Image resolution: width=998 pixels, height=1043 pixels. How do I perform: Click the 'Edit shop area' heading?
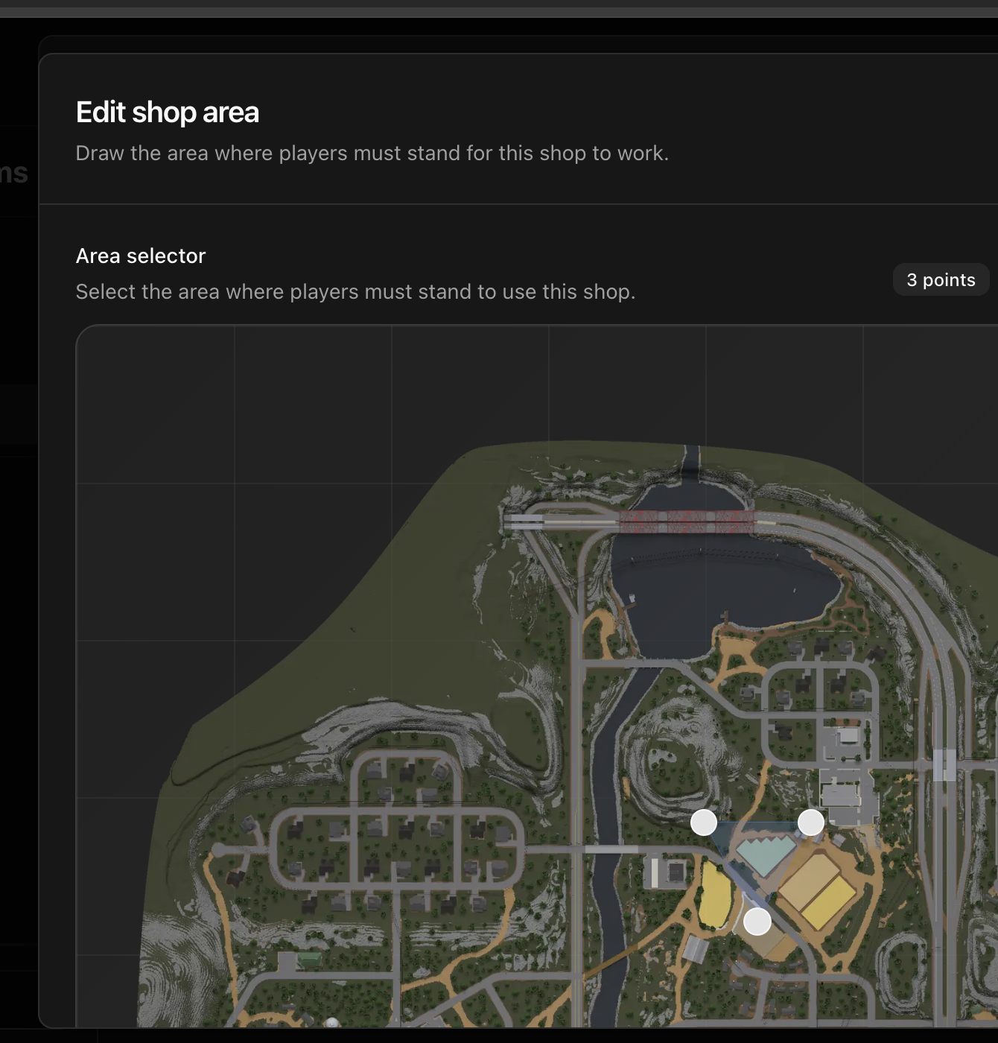tap(168, 112)
